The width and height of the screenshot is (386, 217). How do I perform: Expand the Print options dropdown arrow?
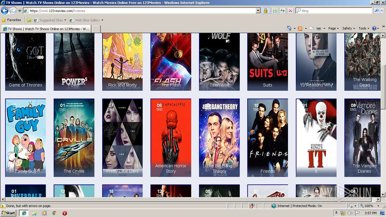324,28
